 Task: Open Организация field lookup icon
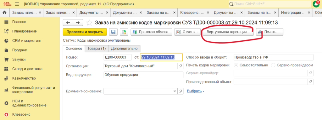180,66
